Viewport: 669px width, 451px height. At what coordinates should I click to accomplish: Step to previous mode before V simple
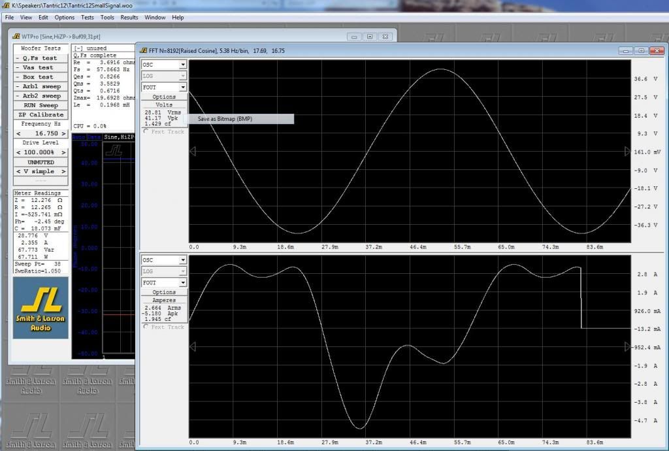18,171
